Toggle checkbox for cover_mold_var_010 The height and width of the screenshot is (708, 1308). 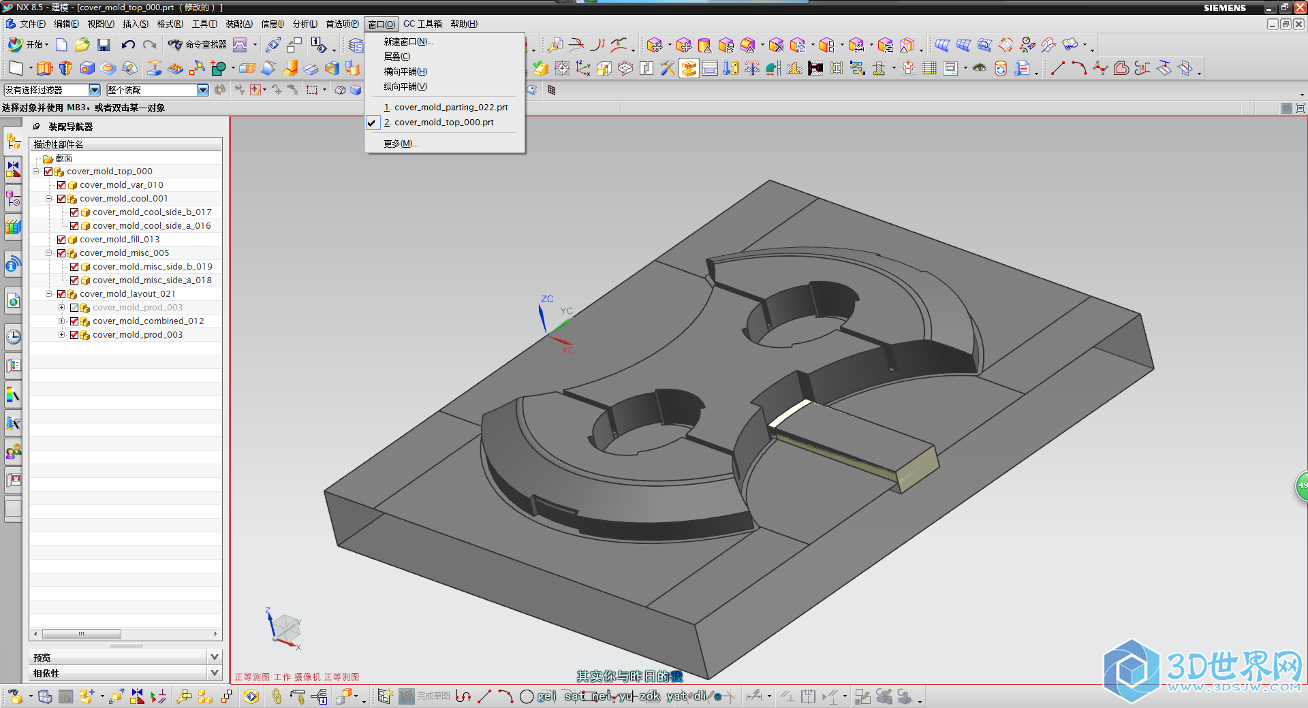coord(61,185)
